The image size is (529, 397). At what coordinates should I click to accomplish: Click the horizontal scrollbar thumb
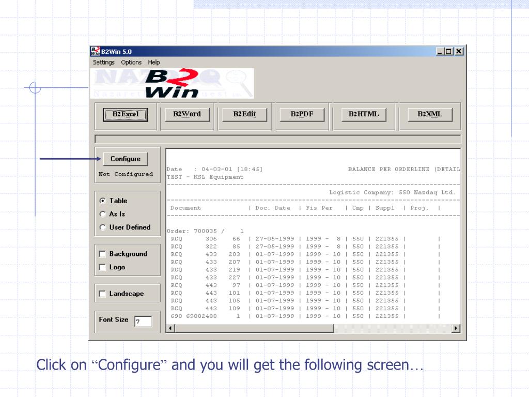click(254, 328)
